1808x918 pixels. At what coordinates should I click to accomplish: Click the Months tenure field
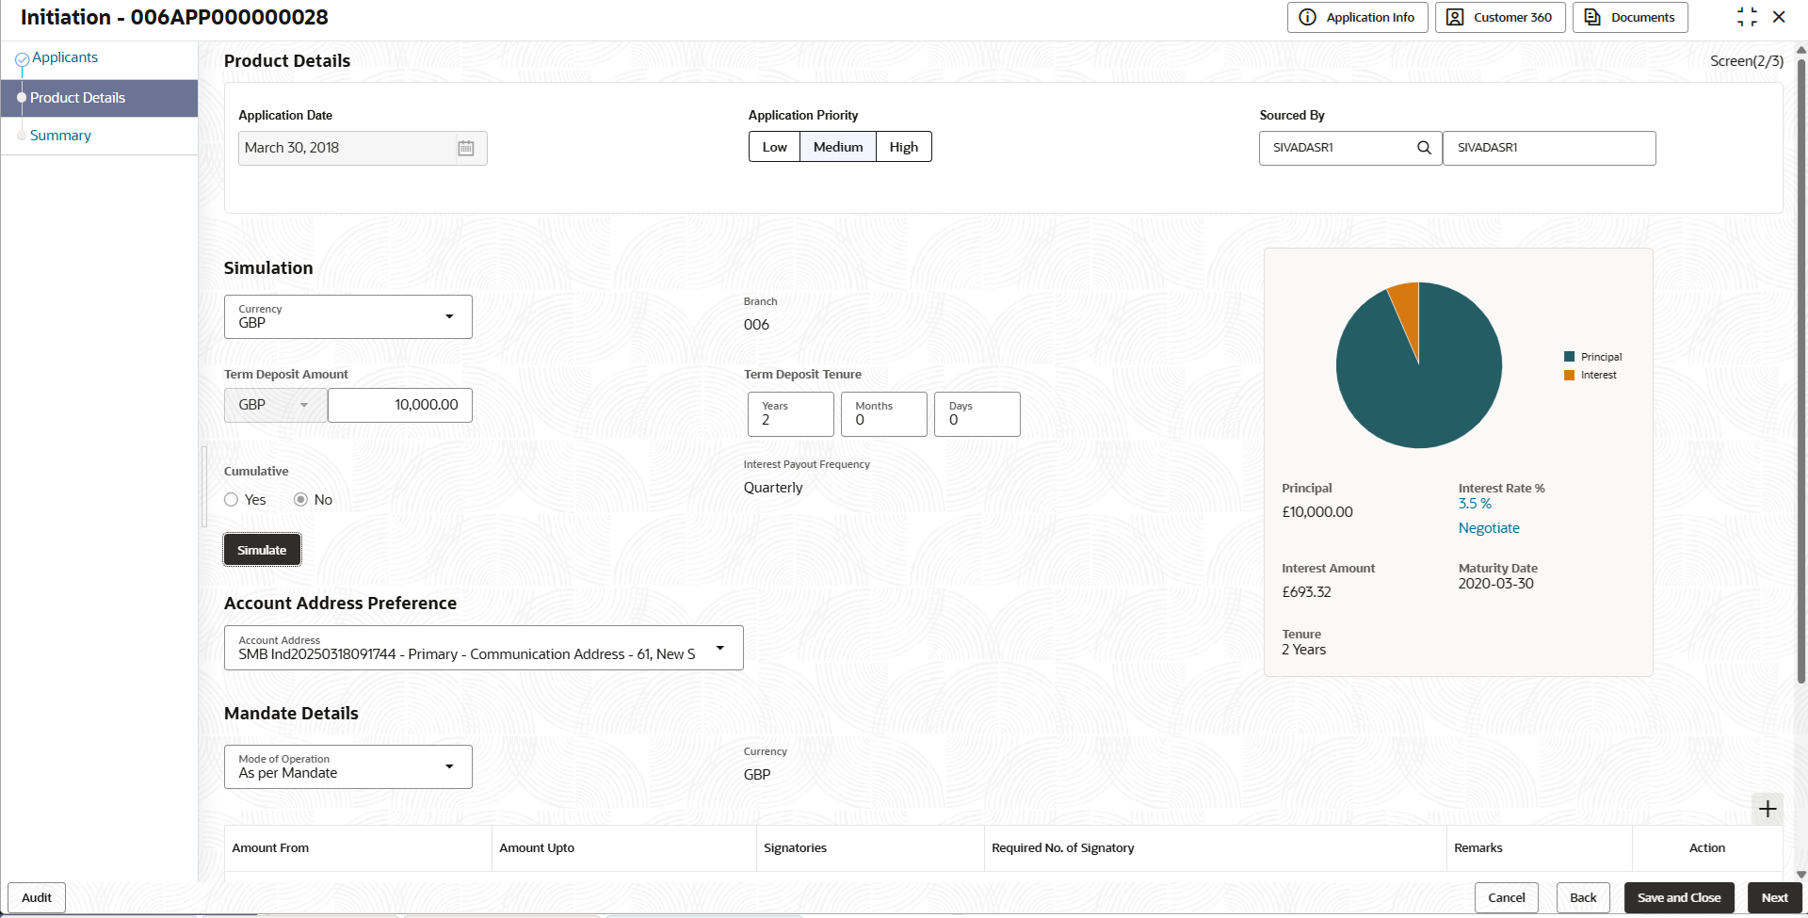pos(884,414)
